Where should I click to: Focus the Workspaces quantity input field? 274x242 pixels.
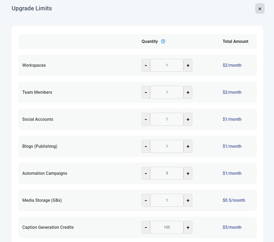167,65
